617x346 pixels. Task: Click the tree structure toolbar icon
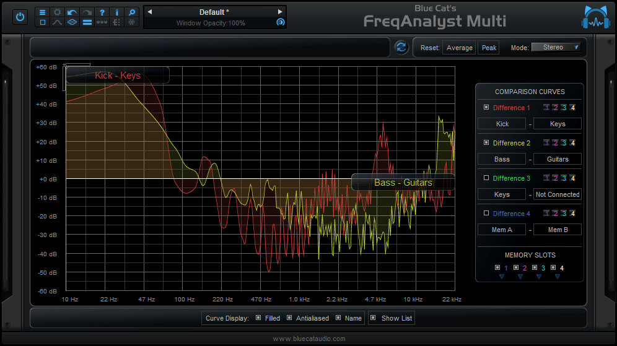117,22
